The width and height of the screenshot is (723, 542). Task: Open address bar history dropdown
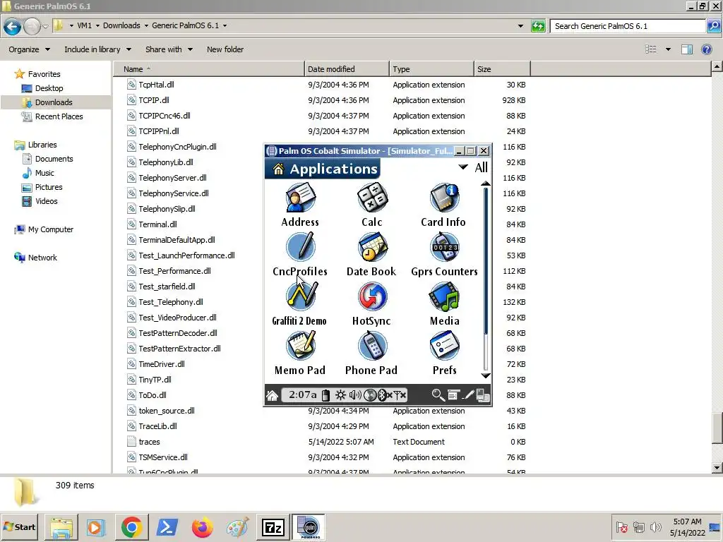[x=520, y=26]
